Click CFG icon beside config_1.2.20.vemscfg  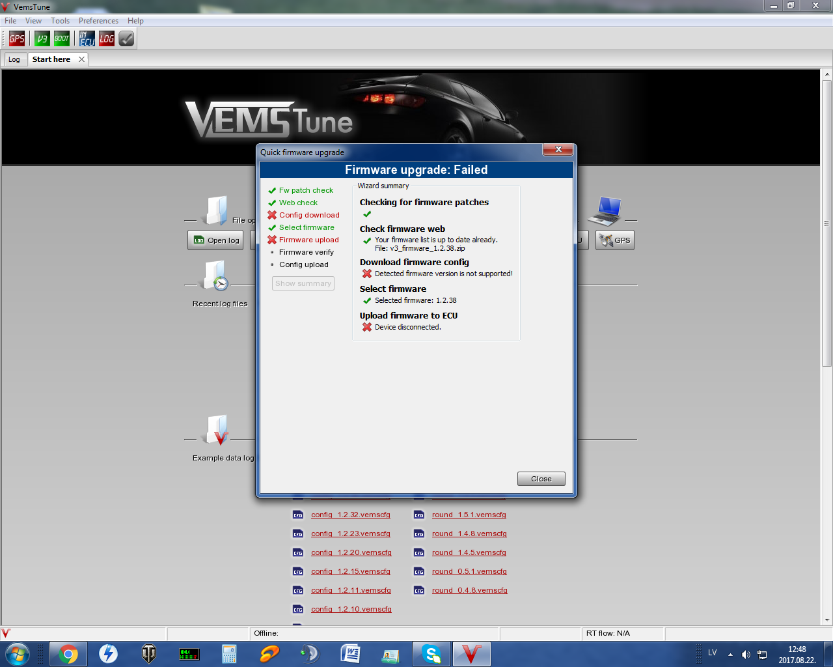pyautogui.click(x=298, y=552)
